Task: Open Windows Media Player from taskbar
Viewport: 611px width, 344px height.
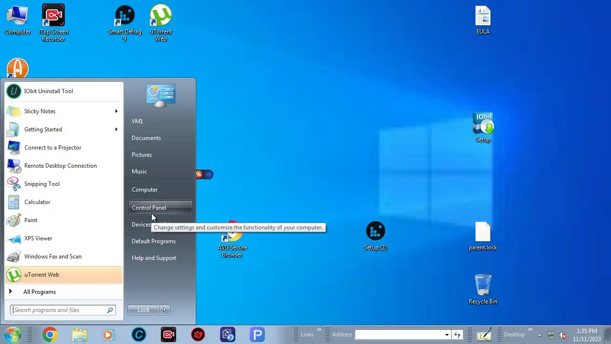Action: coord(108,334)
